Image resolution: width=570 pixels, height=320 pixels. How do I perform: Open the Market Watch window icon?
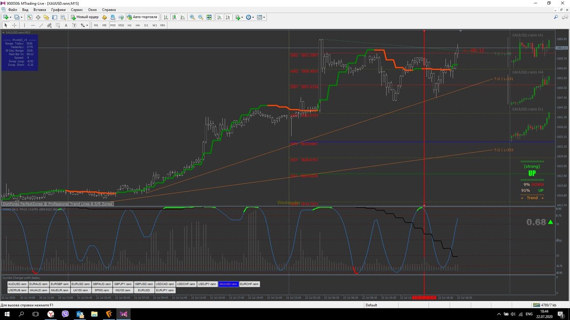30,17
